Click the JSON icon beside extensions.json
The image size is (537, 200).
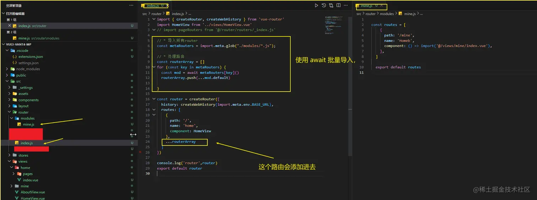[15, 57]
